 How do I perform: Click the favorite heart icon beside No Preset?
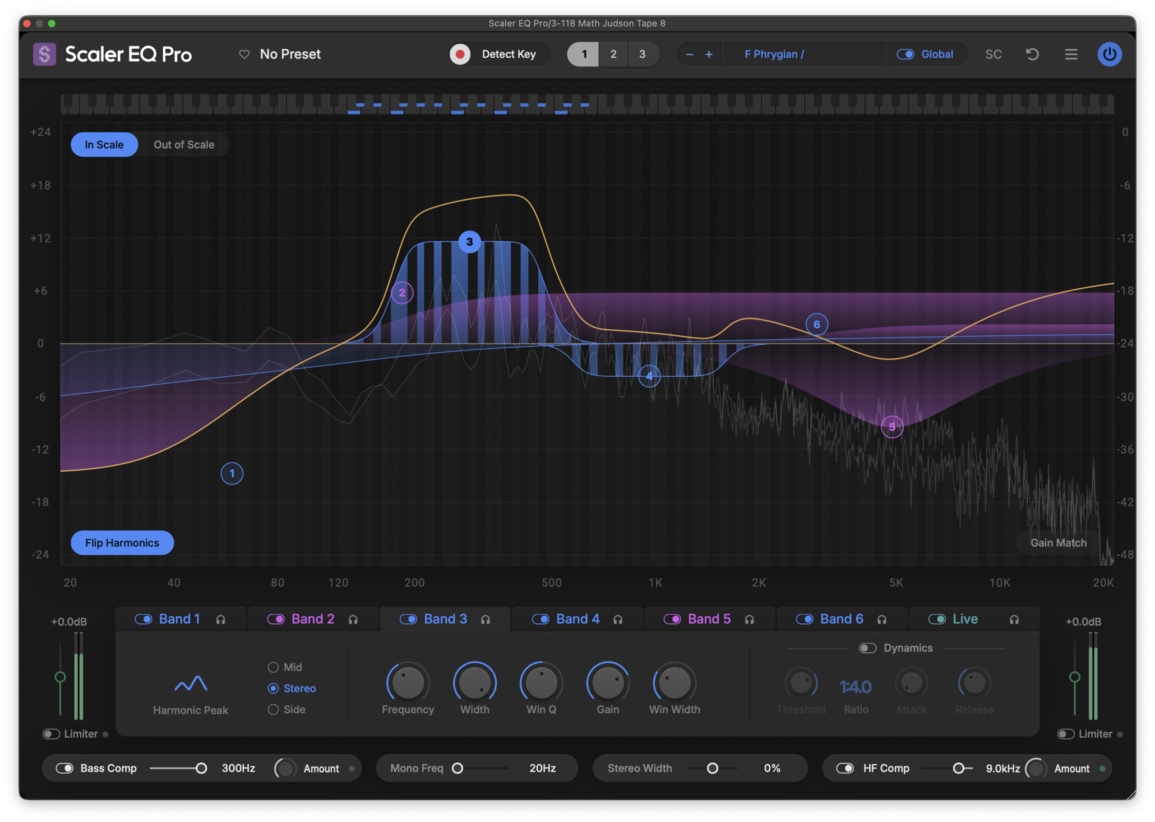coord(245,54)
